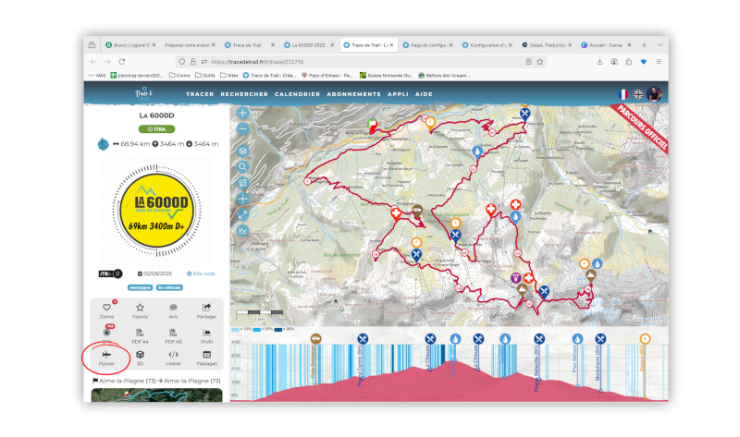This screenshot has height=437, width=740.
Task: Open the user profile avatar menu
Action: pos(655,94)
